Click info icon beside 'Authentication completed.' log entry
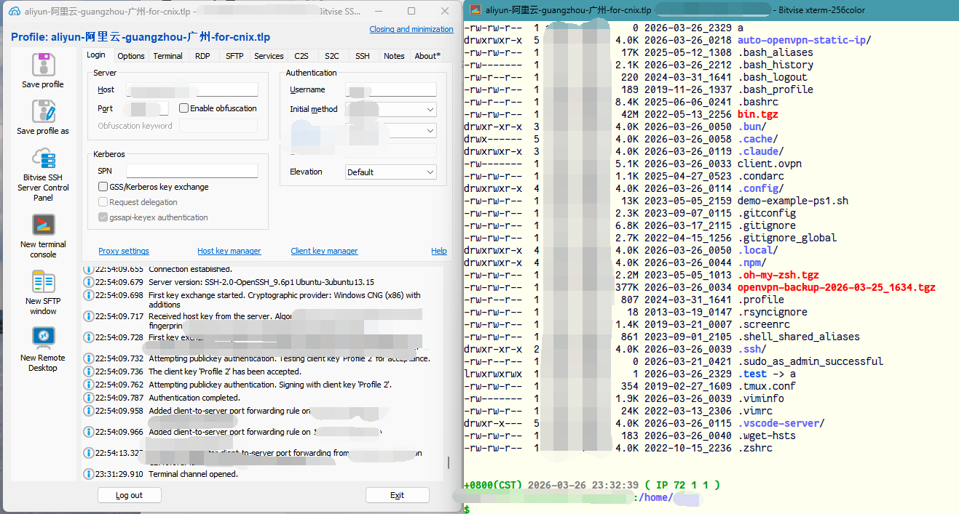Screen dimensions: 959x514 coord(89,398)
